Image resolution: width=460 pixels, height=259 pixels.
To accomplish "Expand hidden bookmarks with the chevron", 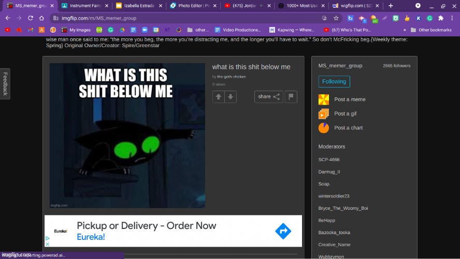I will (405, 30).
